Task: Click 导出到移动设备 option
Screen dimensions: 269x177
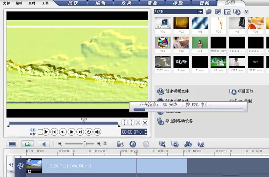Action: pos(179,121)
